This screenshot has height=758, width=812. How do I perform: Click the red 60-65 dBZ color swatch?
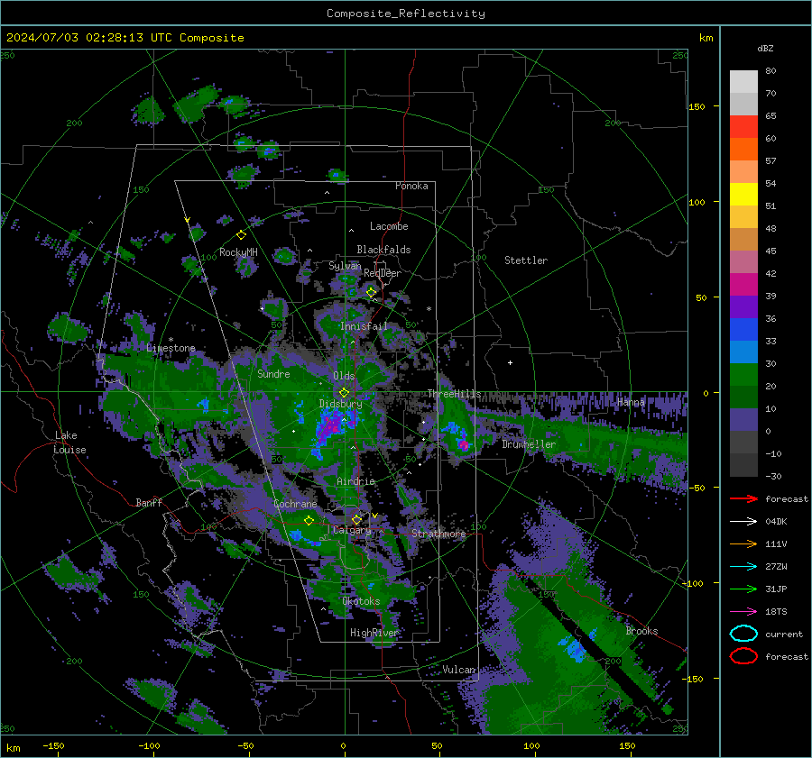pos(743,127)
